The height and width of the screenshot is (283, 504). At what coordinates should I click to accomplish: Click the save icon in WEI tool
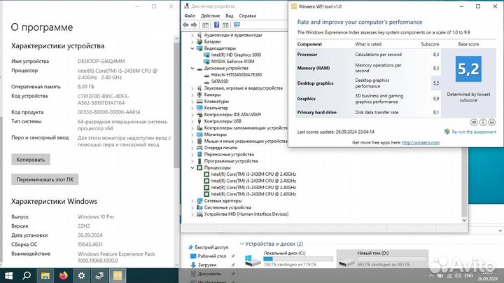tap(492, 122)
